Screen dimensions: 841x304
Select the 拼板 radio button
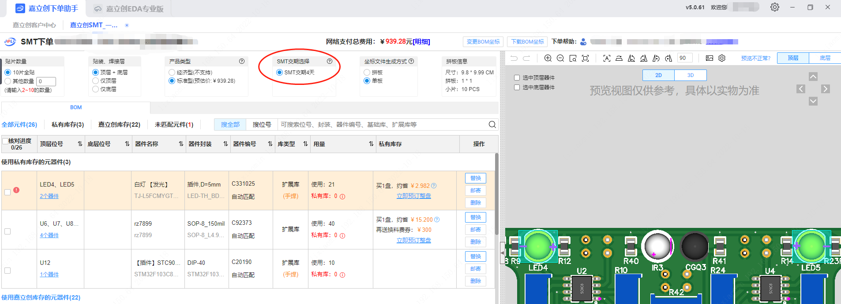pyautogui.click(x=367, y=73)
